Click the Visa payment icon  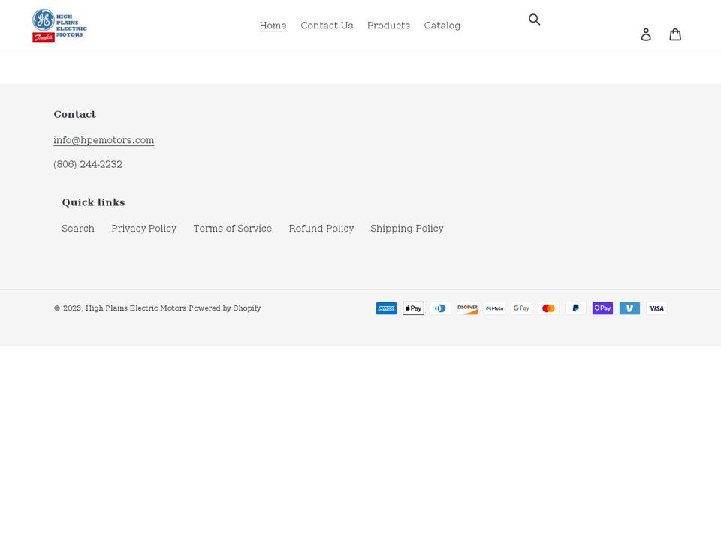656,308
